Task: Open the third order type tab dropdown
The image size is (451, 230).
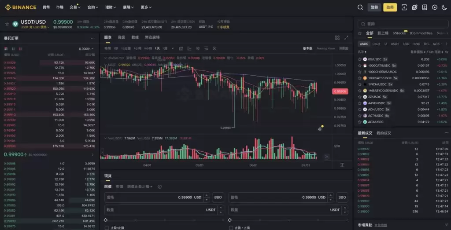Action: [x=140, y=186]
